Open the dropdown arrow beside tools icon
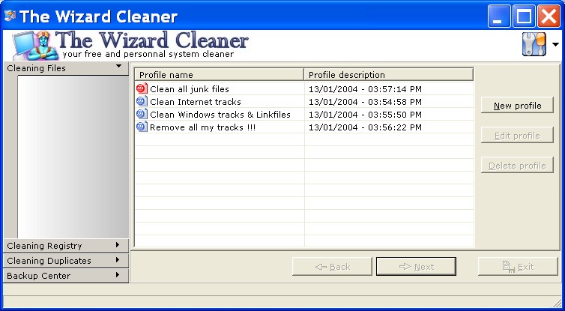Viewport: 565px width, 311px height. pos(555,44)
